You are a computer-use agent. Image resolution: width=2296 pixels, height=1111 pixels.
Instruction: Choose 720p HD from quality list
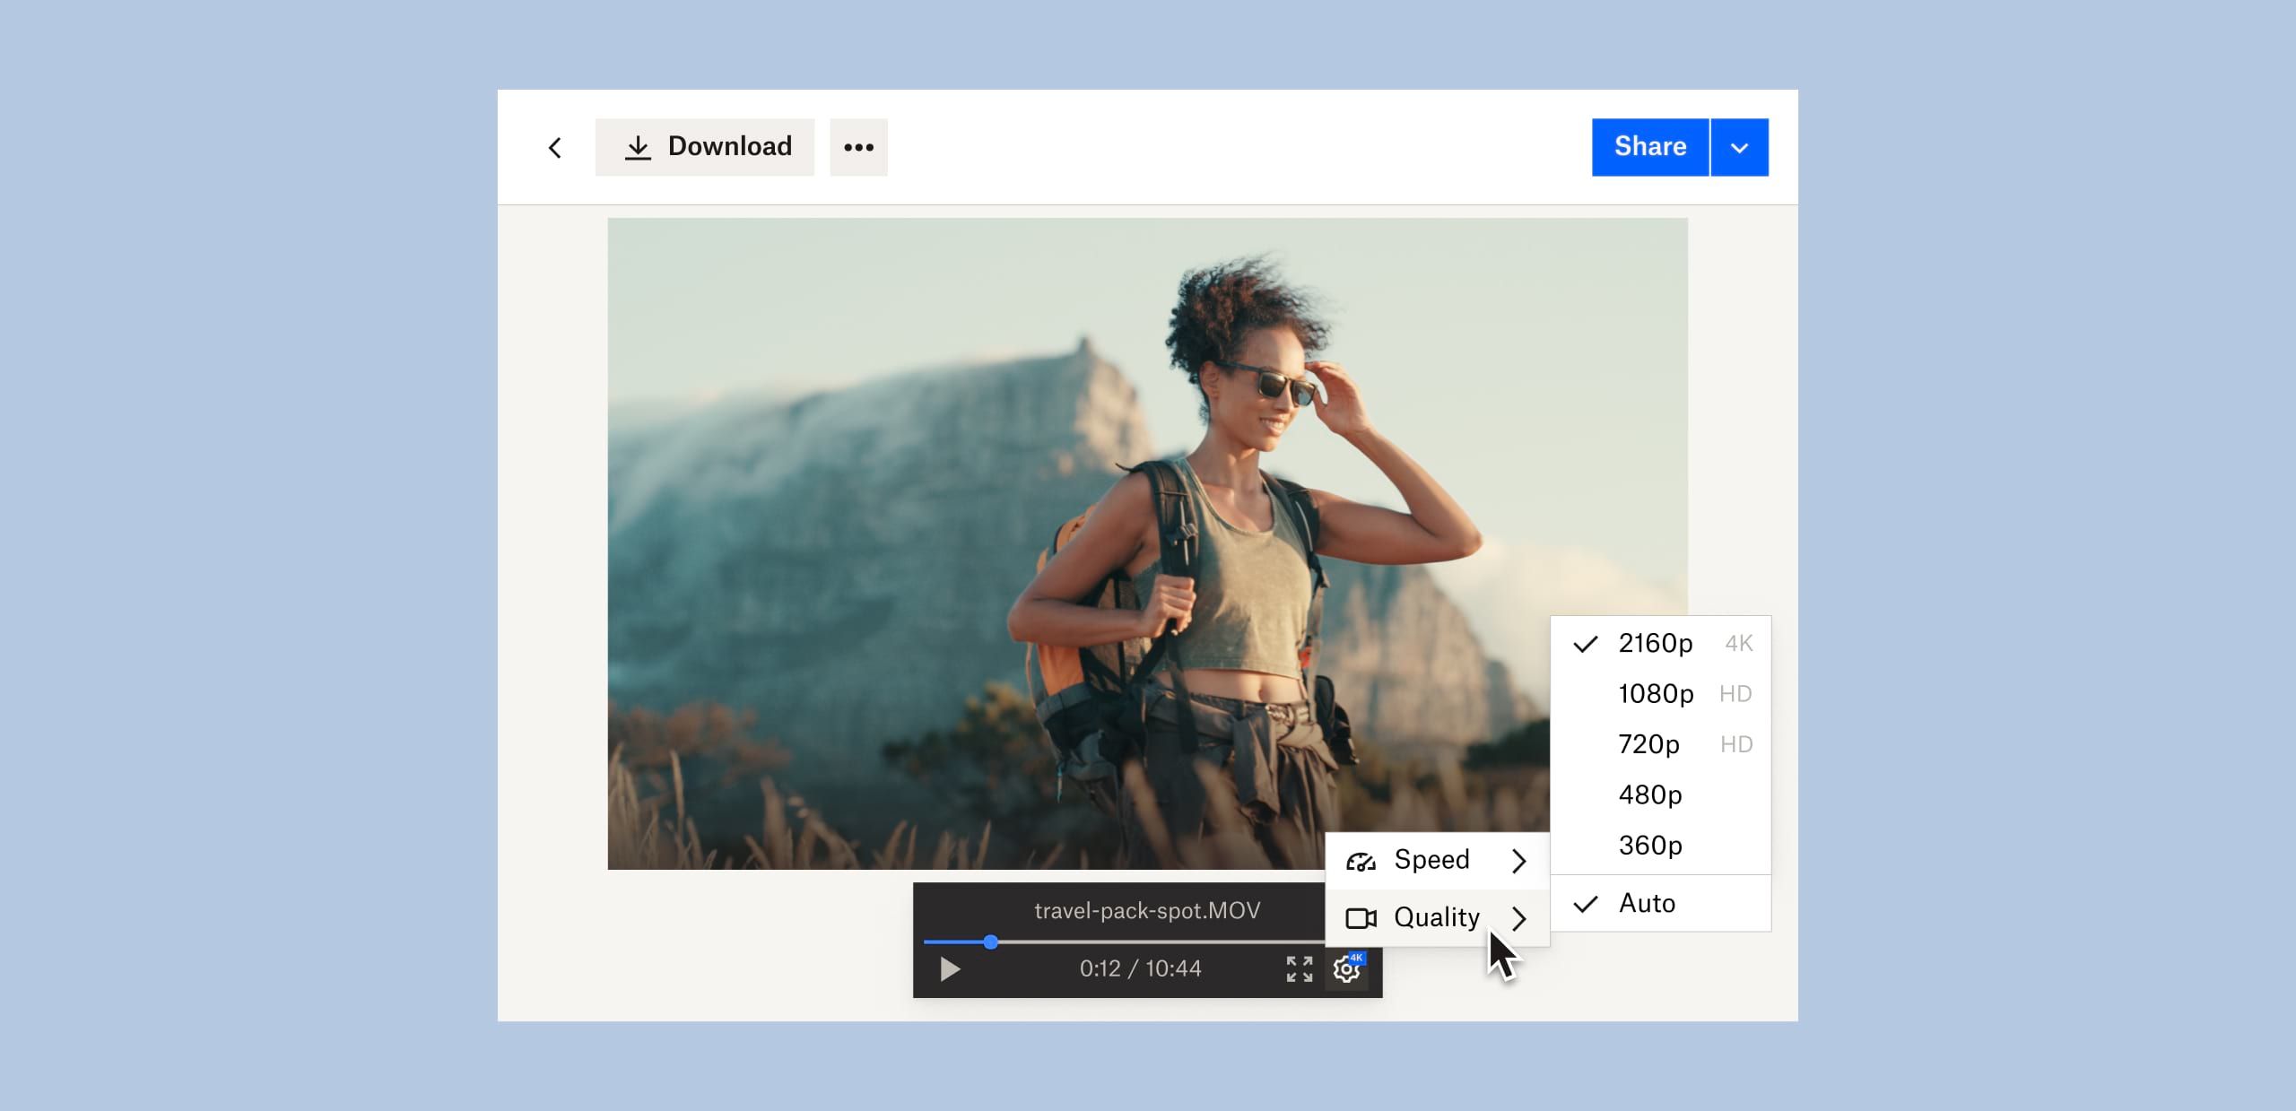[x=1648, y=744]
